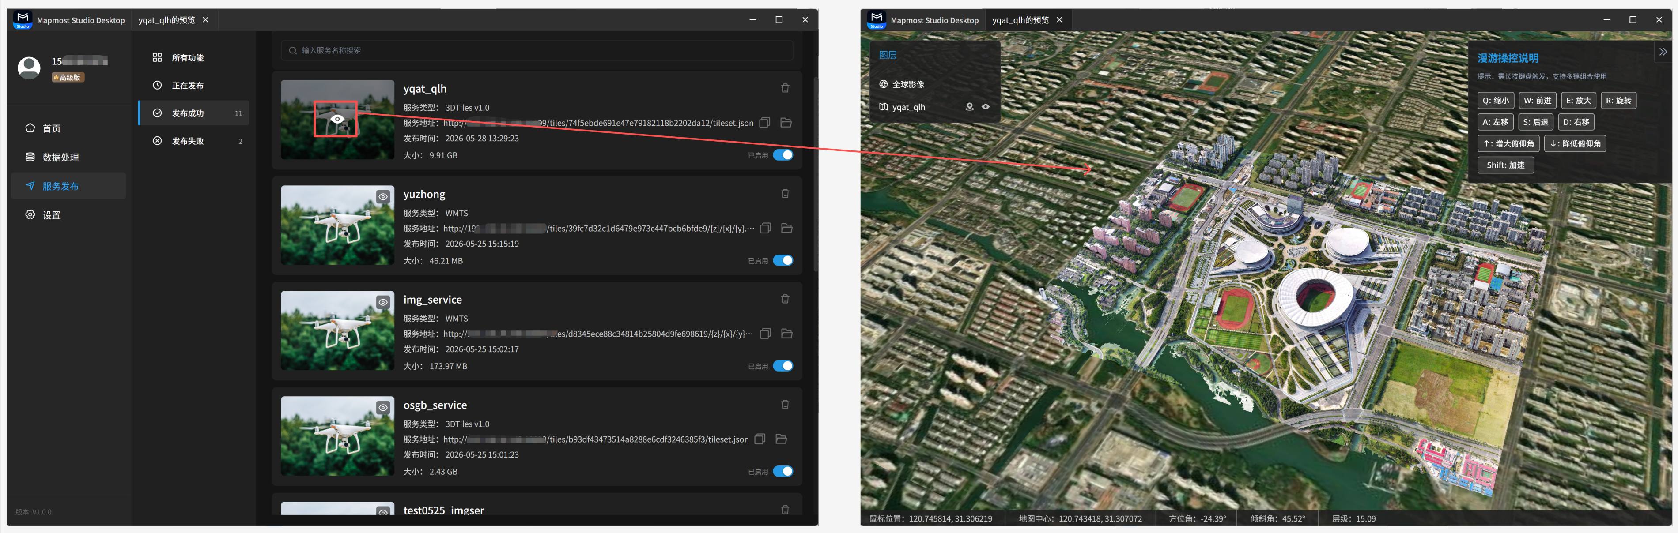Collapse the 漫游操控说明 panel with the chevron
This screenshot has width=1678, height=533.
(x=1663, y=52)
